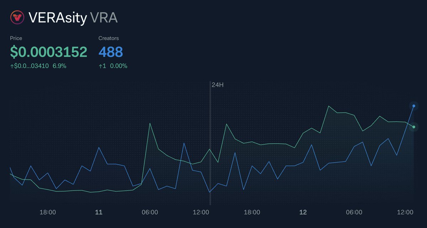Click the 24H vertical divider line
The width and height of the screenshot is (427, 228).
point(211,142)
